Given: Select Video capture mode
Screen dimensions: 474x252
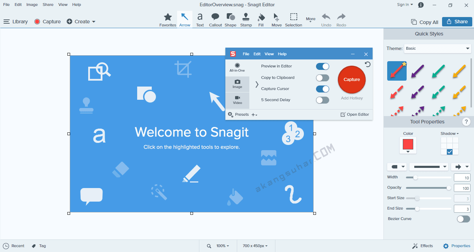Looking at the screenshot, I should click(237, 100).
